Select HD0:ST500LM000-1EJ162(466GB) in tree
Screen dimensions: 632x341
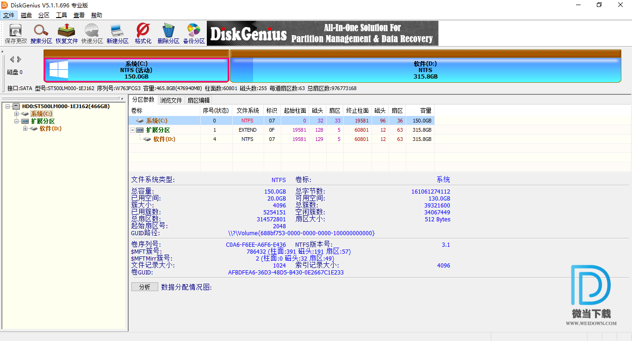pyautogui.click(x=66, y=106)
